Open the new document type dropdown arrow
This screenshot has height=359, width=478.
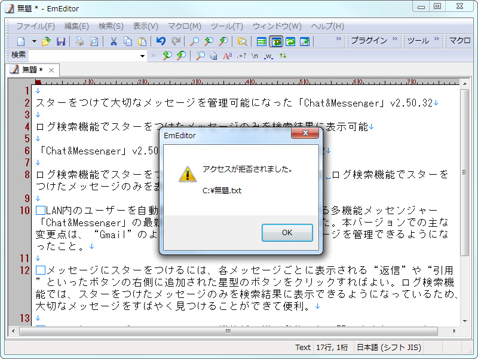coord(35,41)
